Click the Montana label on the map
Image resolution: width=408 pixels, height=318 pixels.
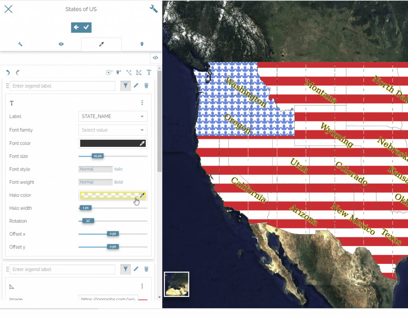321,91
